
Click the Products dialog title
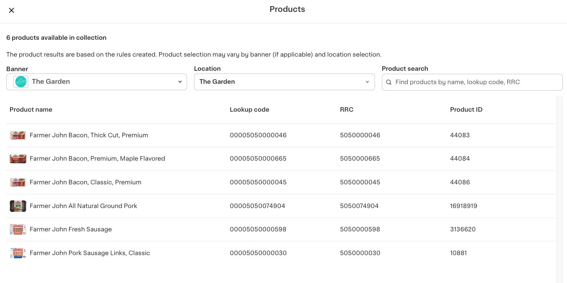click(x=287, y=10)
